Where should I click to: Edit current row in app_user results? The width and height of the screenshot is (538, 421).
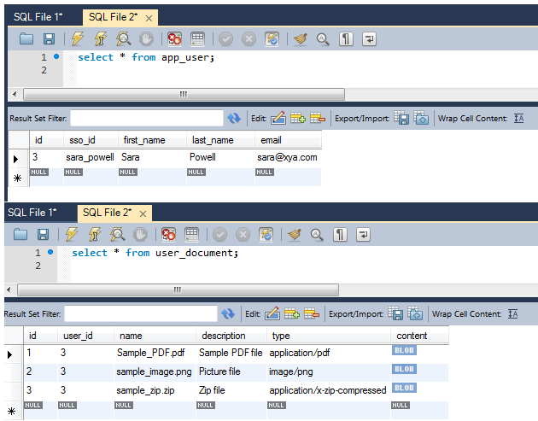pos(278,118)
